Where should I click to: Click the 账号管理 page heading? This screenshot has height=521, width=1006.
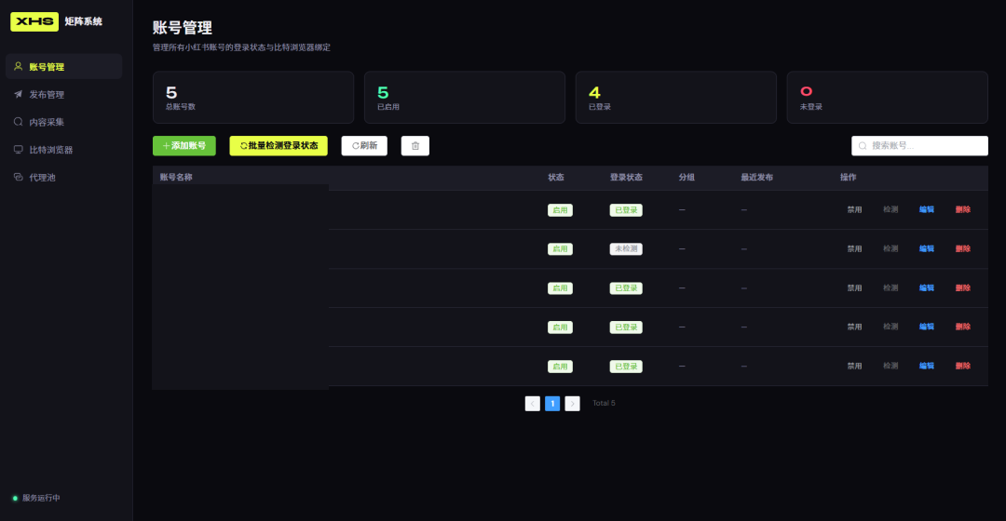183,28
